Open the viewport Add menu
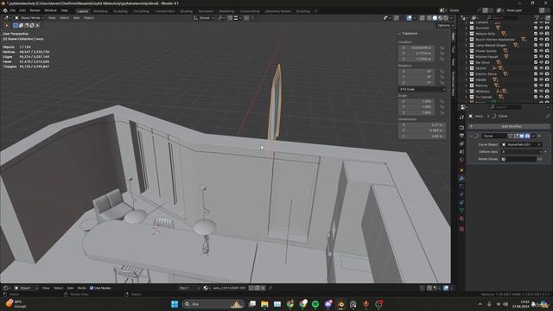 (x=76, y=17)
